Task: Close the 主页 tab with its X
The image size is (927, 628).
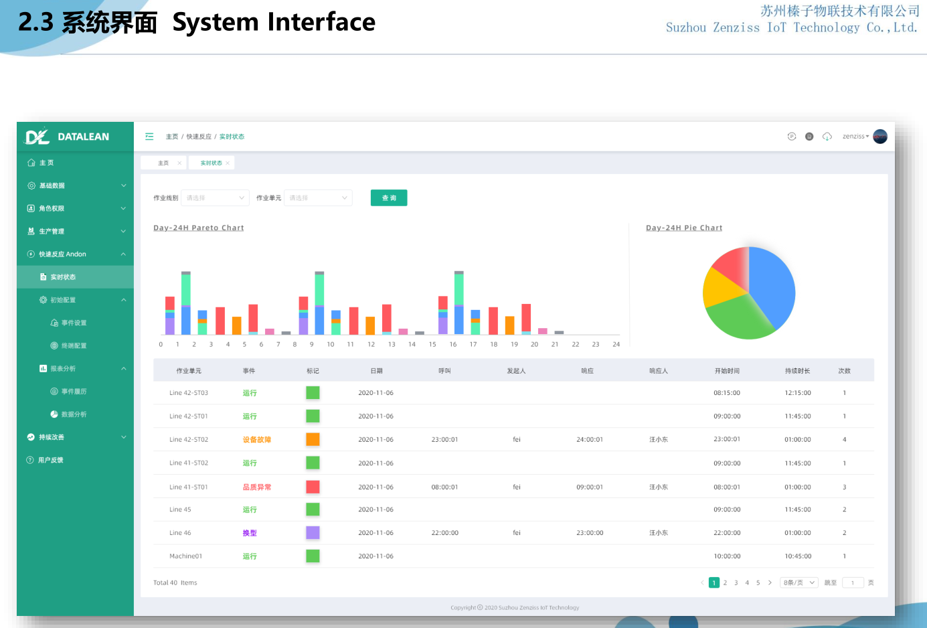Action: point(179,163)
